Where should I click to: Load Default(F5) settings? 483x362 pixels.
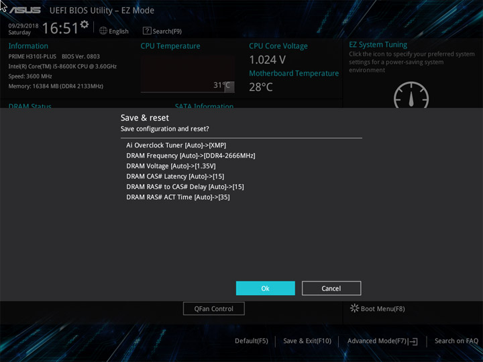(x=252, y=341)
